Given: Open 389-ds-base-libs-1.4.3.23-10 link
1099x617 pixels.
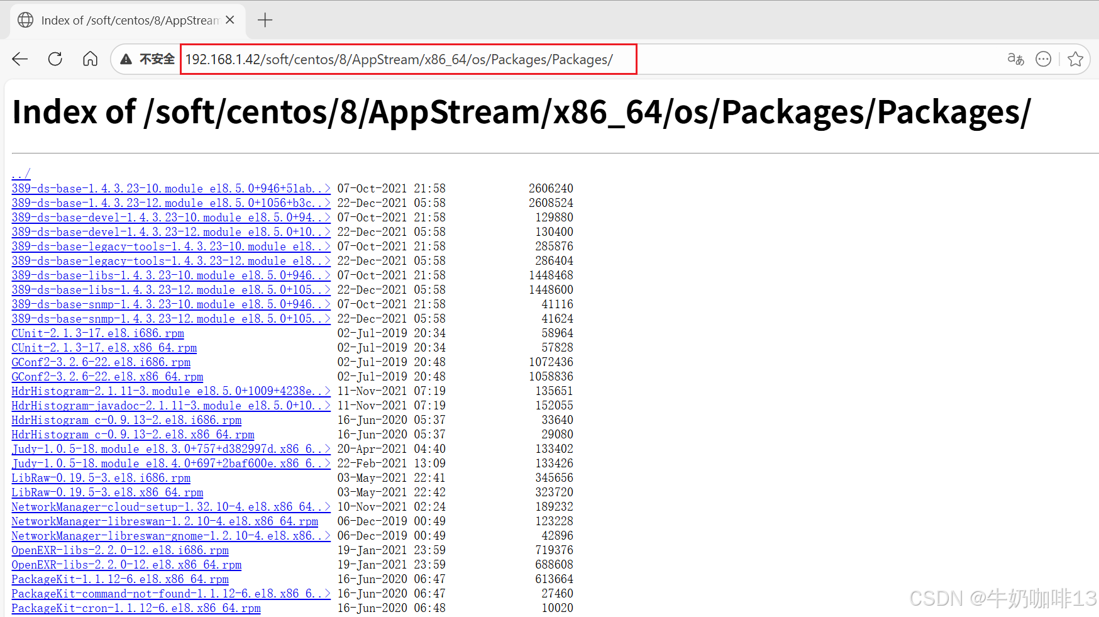Looking at the screenshot, I should pyautogui.click(x=171, y=275).
